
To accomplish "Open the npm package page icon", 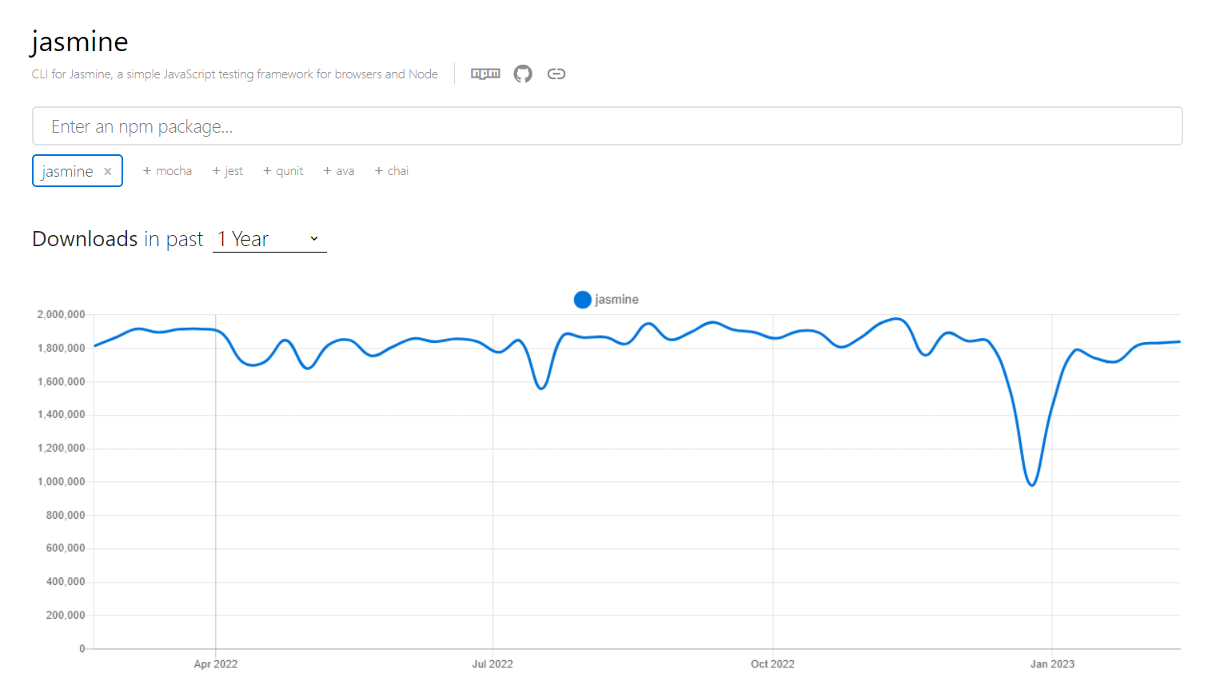I will [x=485, y=74].
